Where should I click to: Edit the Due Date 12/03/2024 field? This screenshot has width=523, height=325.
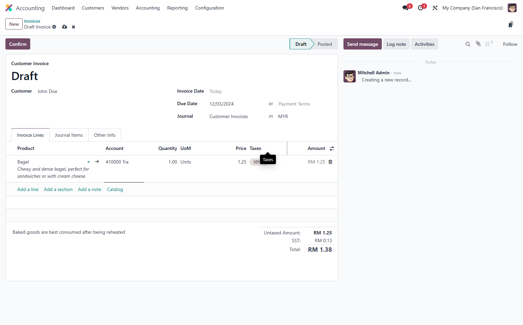tap(237, 104)
